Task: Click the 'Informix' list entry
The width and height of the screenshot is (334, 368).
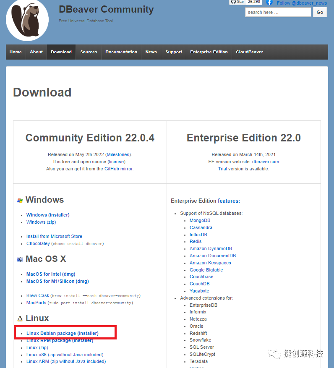Action: (x=198, y=312)
